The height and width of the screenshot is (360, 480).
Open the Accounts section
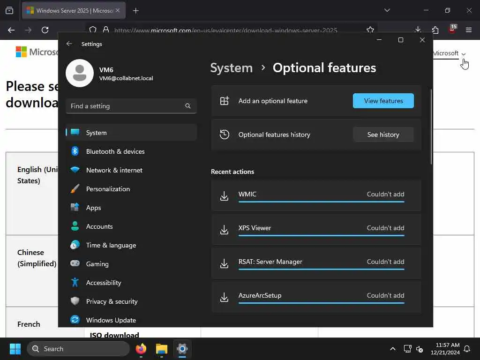tap(131, 226)
